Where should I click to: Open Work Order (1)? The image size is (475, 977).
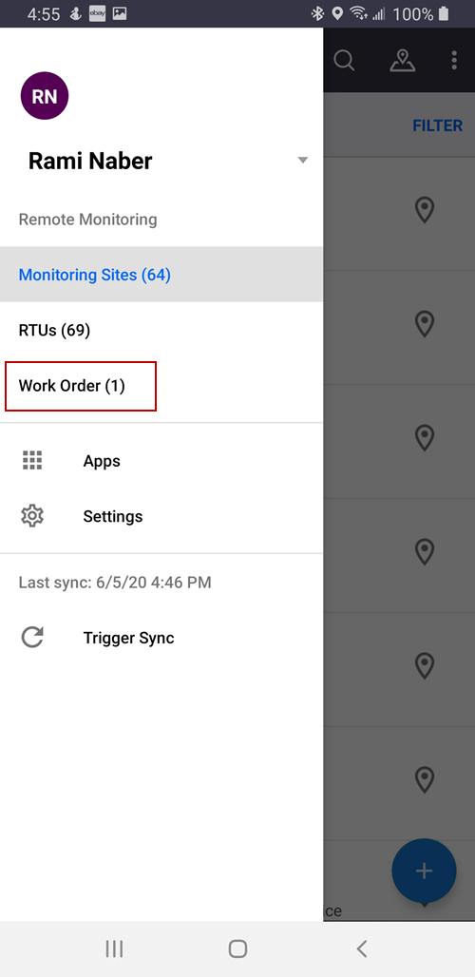point(81,386)
